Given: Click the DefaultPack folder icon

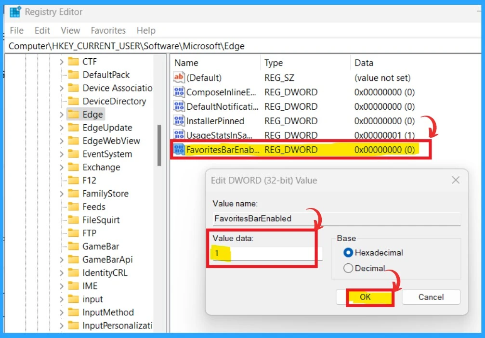Looking at the screenshot, I should tap(73, 75).
